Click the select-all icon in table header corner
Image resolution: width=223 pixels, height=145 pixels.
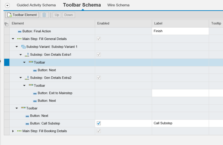[7, 24]
